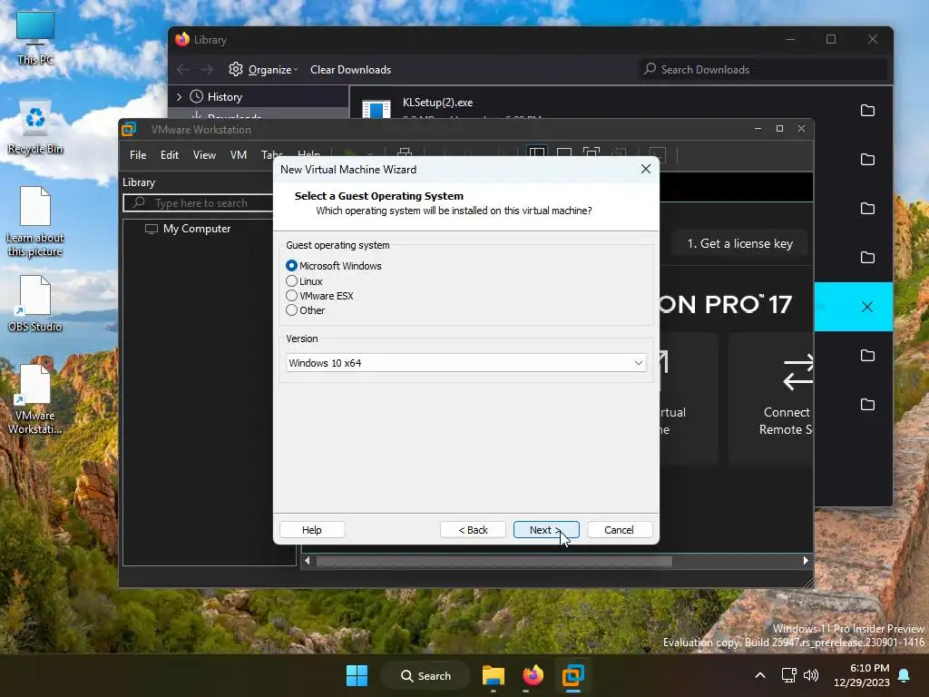Viewport: 929px width, 697px height.
Task: Launch OBS Studio desktop shortcut
Action: [35, 303]
